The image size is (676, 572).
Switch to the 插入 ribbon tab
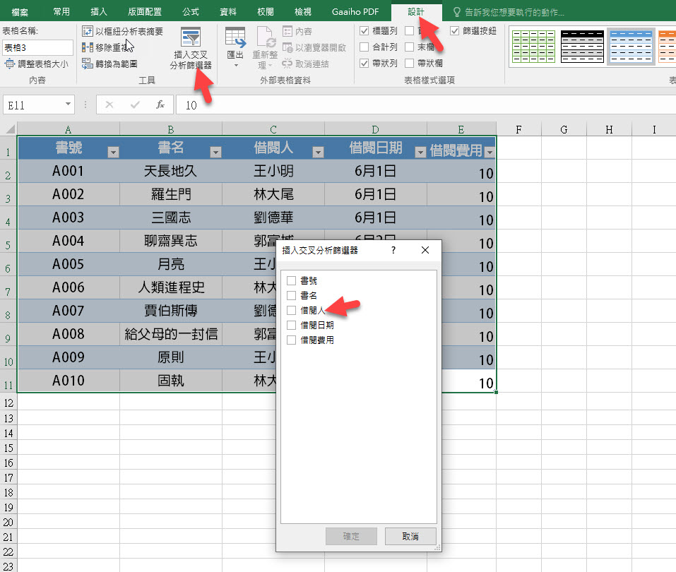tap(99, 12)
